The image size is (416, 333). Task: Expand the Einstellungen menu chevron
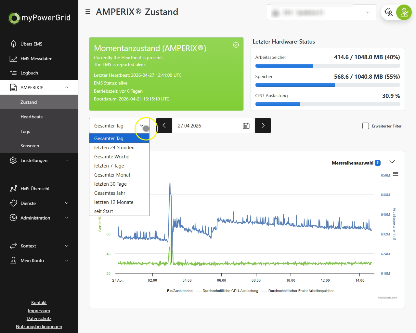(x=67, y=160)
